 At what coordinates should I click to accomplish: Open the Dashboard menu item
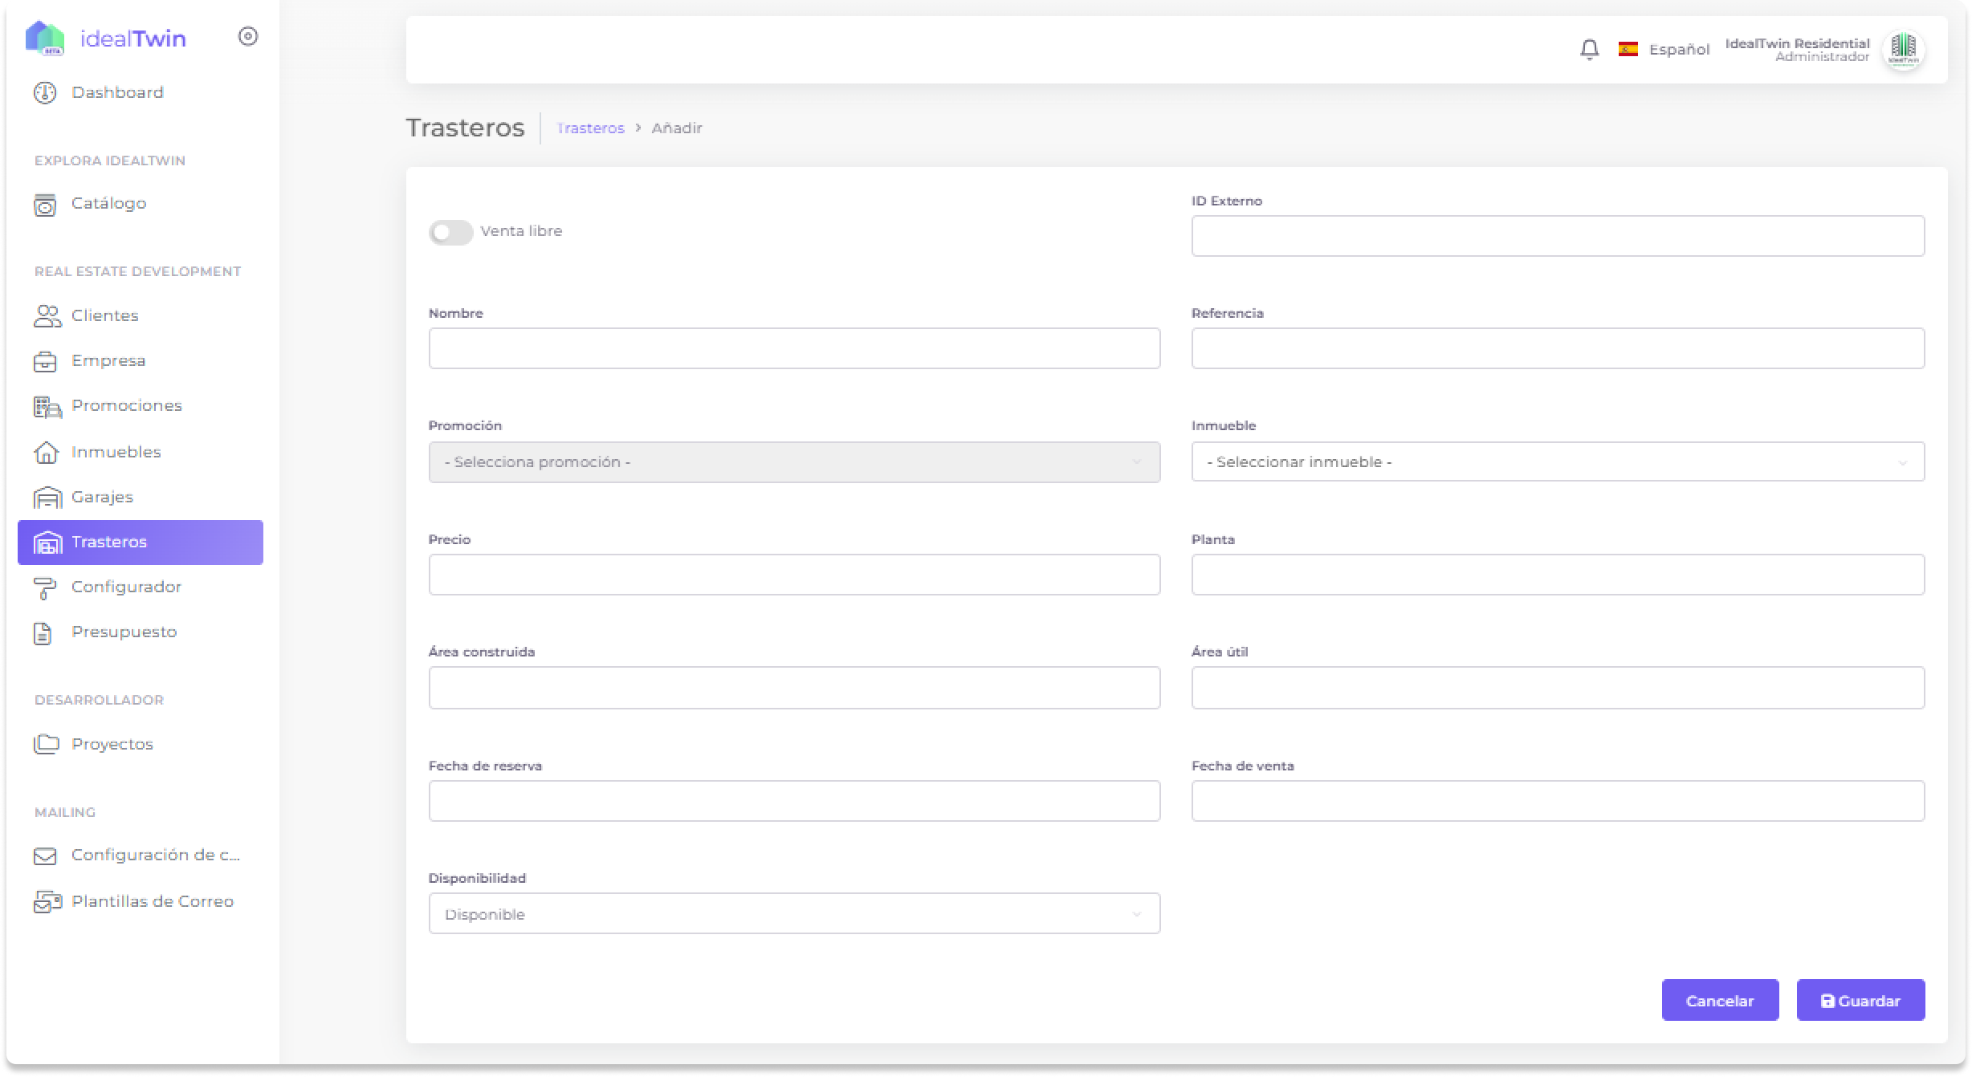pos(117,93)
